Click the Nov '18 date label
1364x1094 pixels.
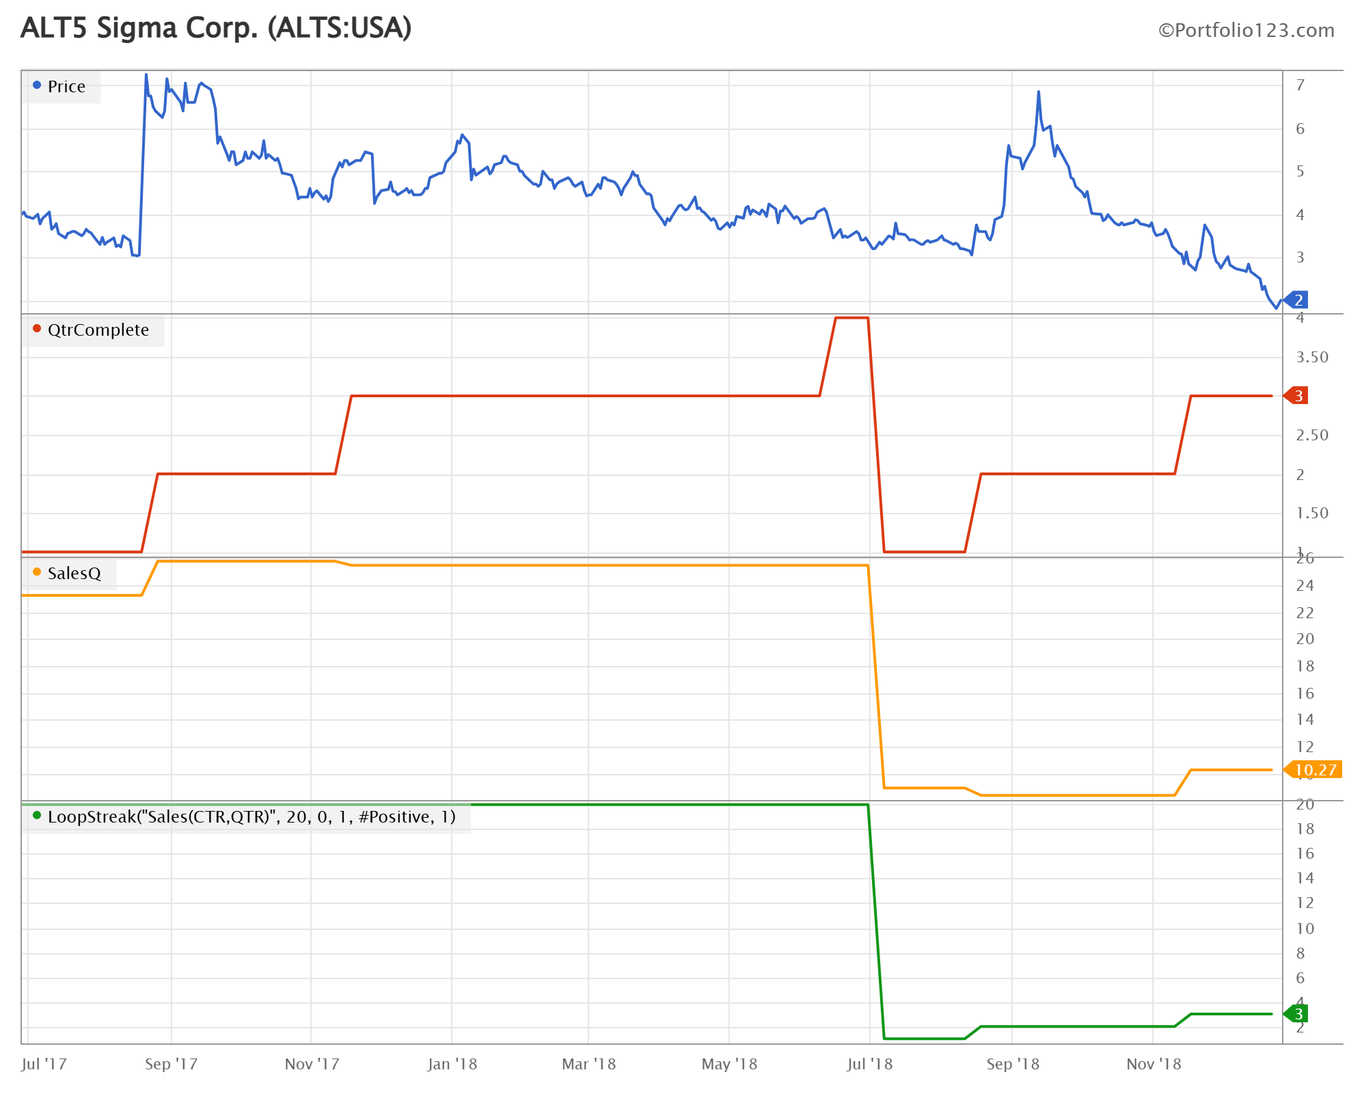pyautogui.click(x=1154, y=1064)
